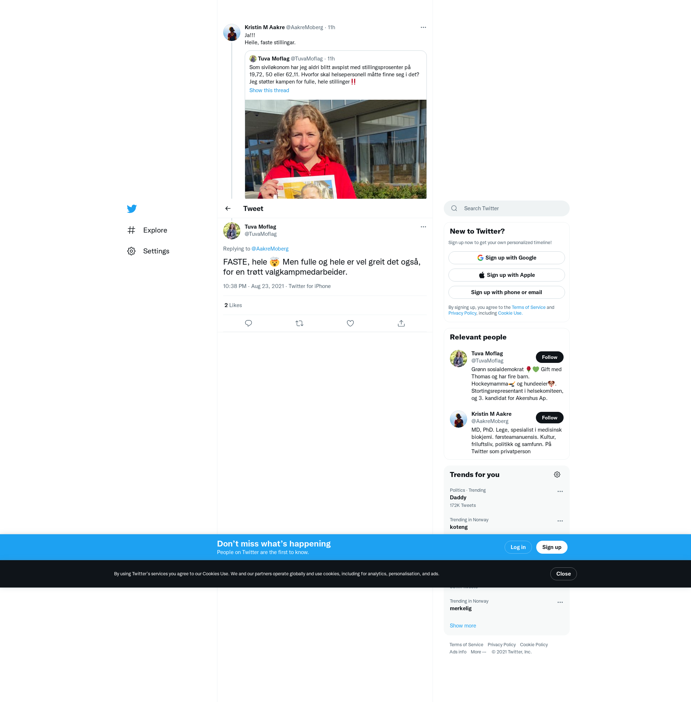Open the merkelig trend
This screenshot has width=691, height=702.
(x=461, y=608)
